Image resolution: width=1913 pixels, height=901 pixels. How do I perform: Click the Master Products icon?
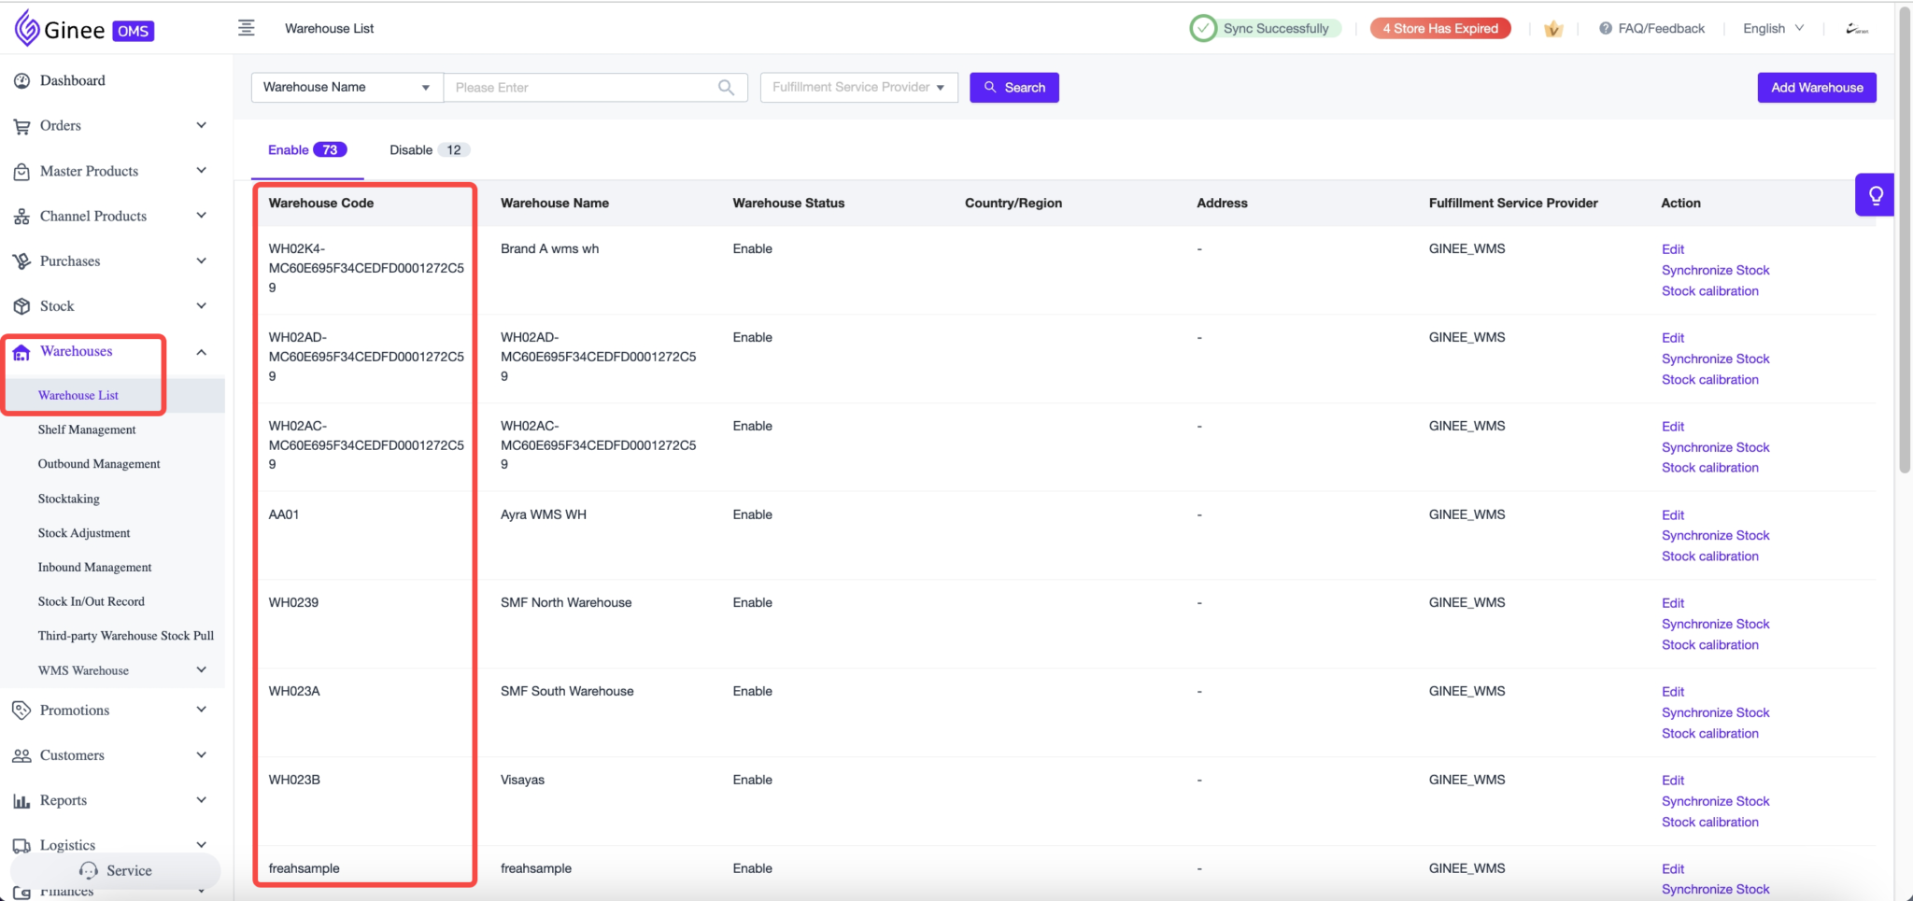23,171
